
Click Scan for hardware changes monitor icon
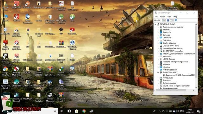click(176, 20)
